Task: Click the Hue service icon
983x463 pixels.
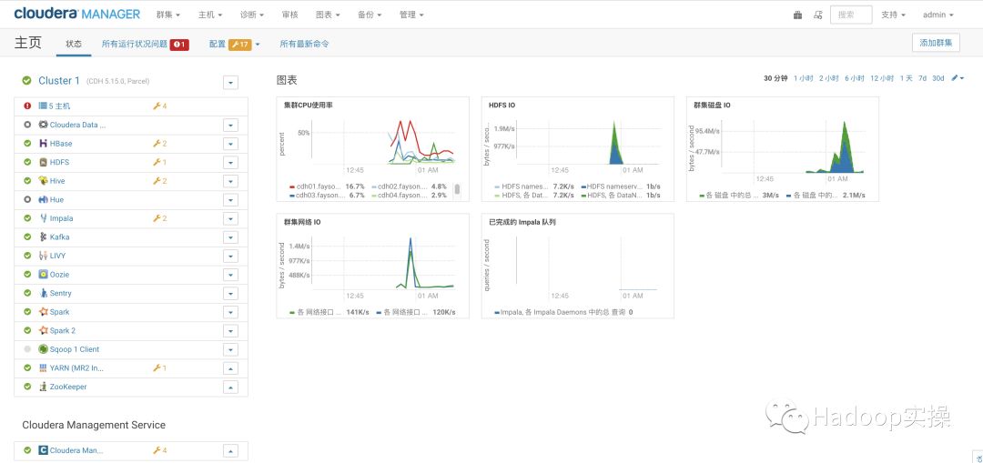Action: pyautogui.click(x=44, y=200)
